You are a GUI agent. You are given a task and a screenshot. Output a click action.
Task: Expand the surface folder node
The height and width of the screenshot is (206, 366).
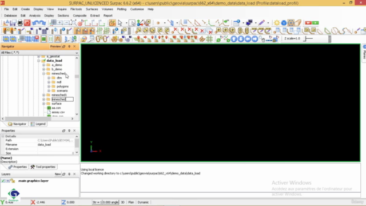coord(43,104)
